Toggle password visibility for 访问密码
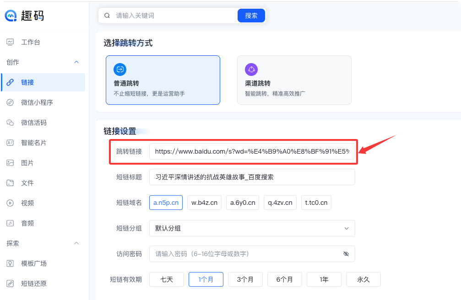 tap(347, 254)
